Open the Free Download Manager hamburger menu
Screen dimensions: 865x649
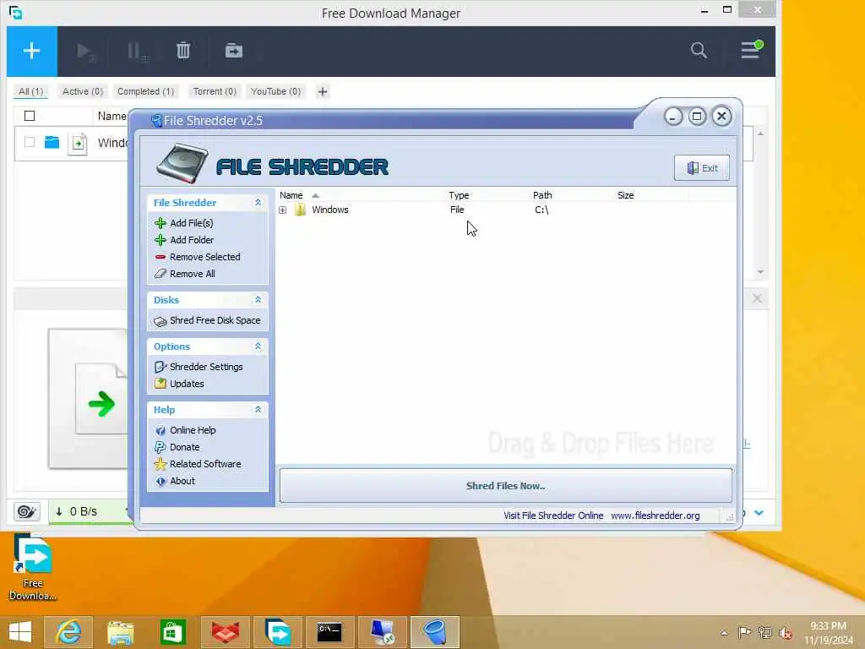click(751, 50)
